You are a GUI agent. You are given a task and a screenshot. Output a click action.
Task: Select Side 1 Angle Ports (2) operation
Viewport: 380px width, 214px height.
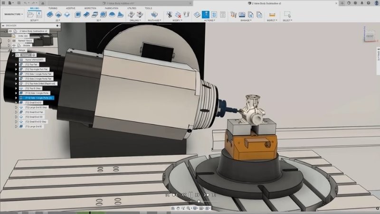point(38,98)
